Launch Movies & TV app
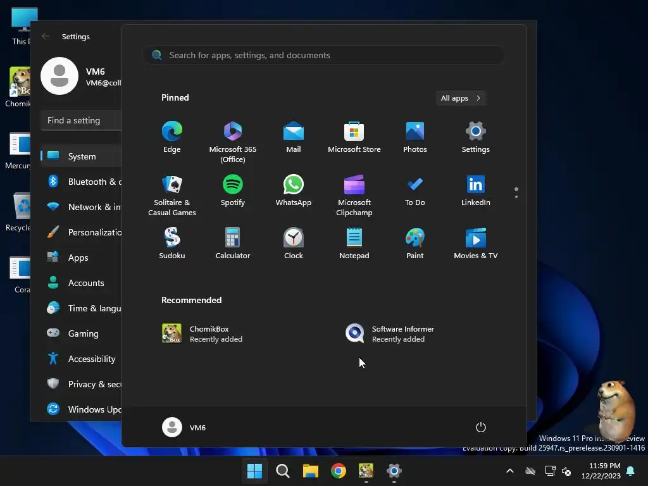 coord(476,244)
